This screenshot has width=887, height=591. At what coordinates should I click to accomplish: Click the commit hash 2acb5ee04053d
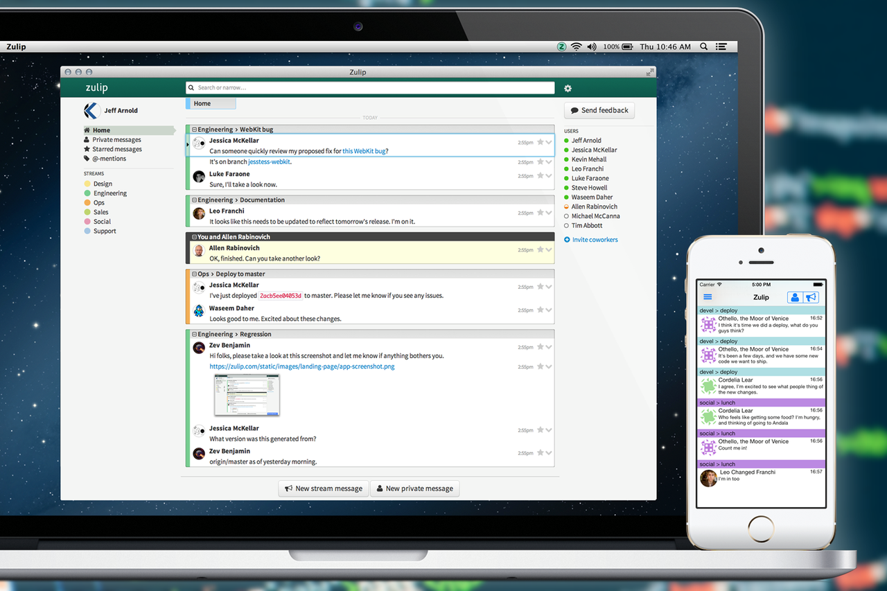coord(281,296)
